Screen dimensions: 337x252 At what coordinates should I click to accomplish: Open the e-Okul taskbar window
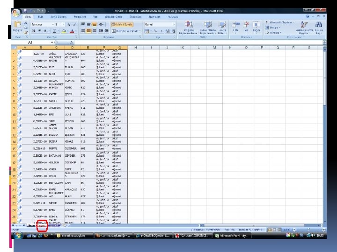click(154, 236)
